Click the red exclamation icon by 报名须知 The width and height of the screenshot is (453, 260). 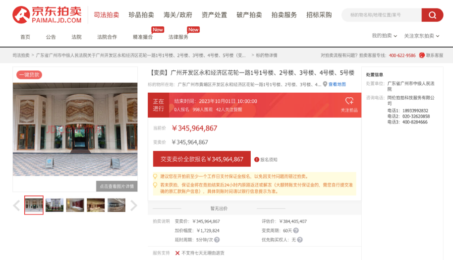[257, 160]
